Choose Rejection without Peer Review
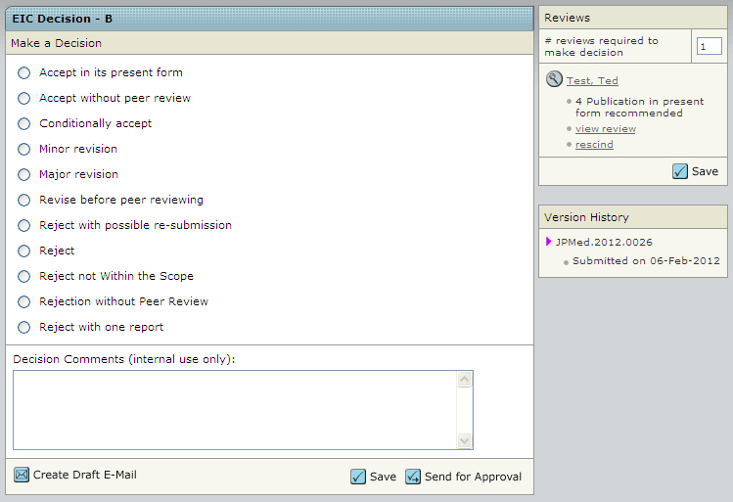 (x=24, y=301)
